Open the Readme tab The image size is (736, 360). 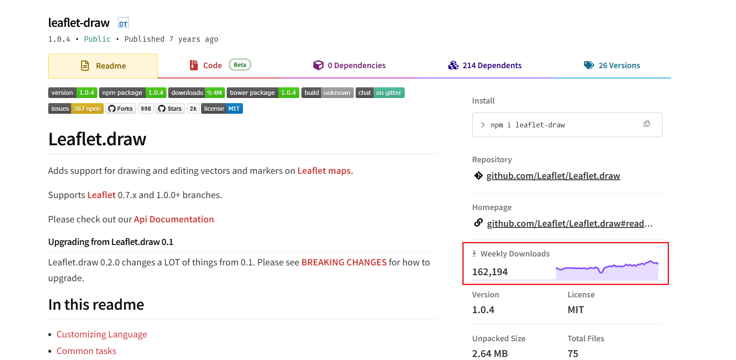[x=103, y=66]
